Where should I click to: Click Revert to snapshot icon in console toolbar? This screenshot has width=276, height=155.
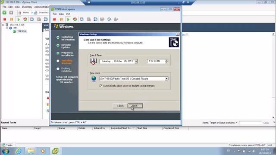tap(88, 19)
